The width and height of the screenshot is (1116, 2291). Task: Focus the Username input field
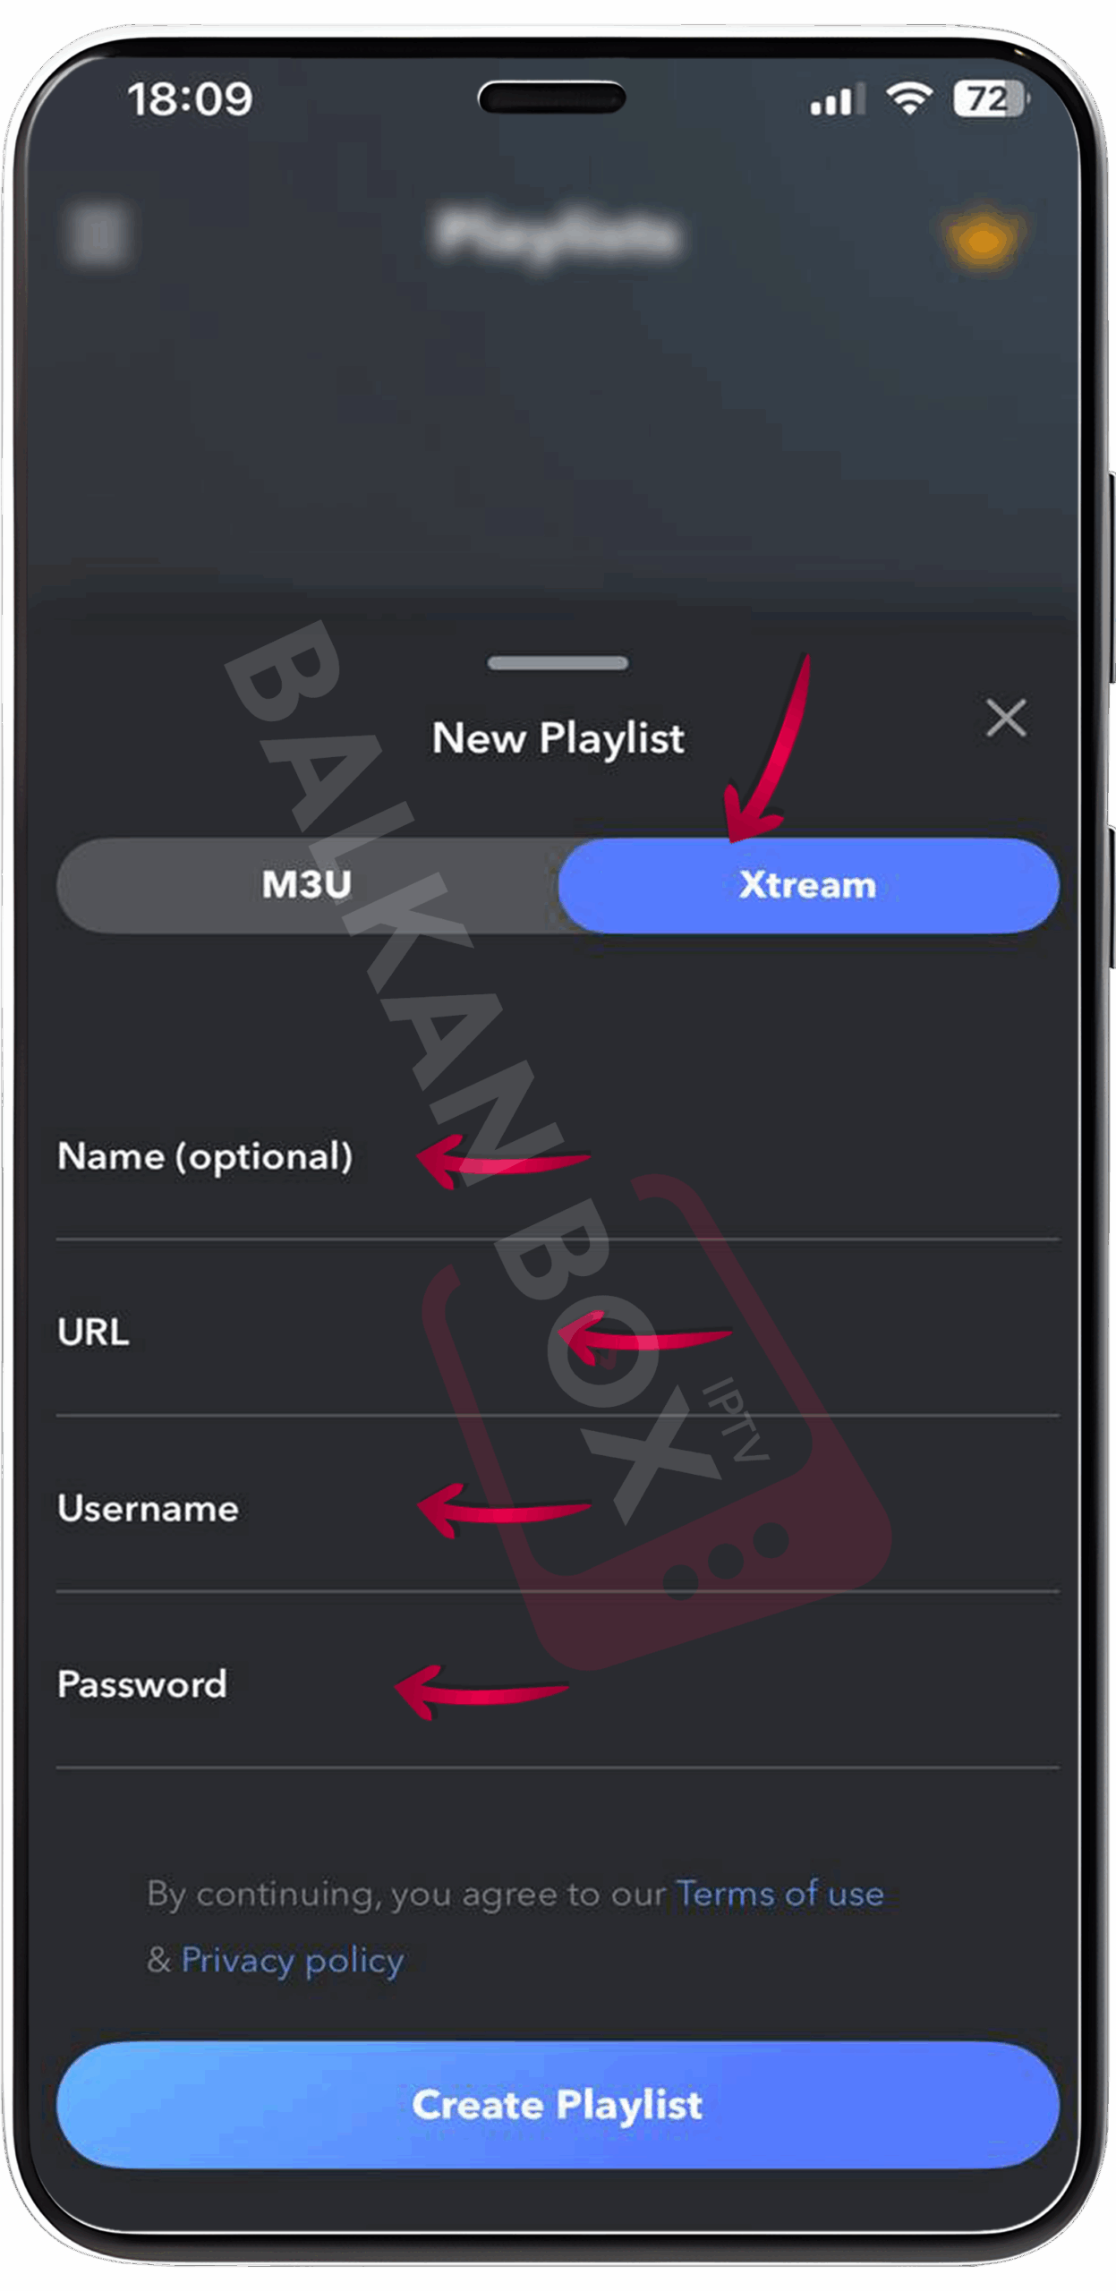pyautogui.click(x=558, y=1507)
